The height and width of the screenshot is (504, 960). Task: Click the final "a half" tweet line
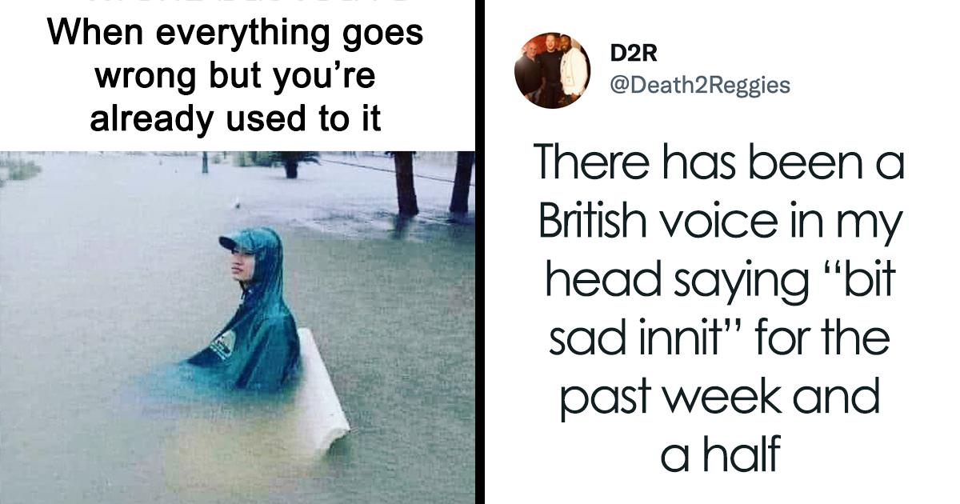click(721, 454)
